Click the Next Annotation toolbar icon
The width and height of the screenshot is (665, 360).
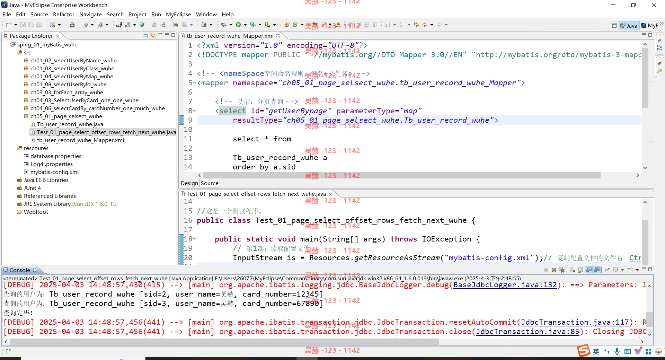[387, 25]
